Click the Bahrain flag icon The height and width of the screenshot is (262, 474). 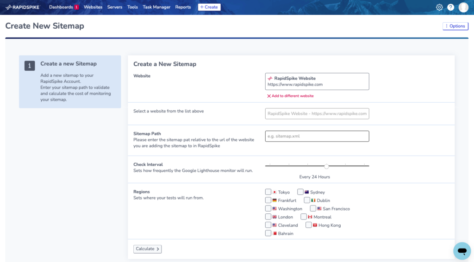point(274,234)
